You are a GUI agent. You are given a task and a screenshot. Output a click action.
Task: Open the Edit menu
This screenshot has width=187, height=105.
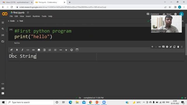[x=16, y=16]
